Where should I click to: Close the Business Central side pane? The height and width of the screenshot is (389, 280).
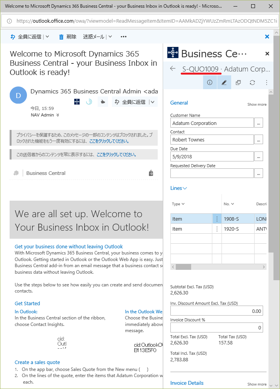(x=267, y=53)
